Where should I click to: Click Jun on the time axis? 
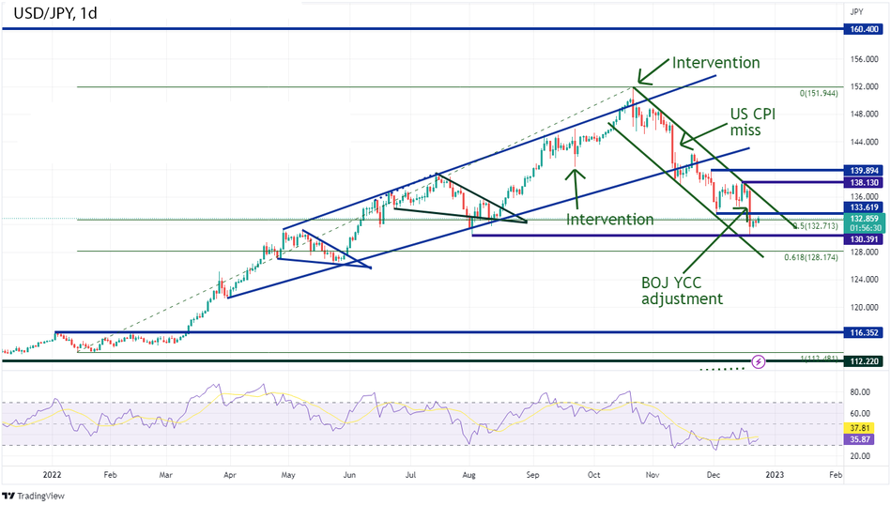coord(349,475)
